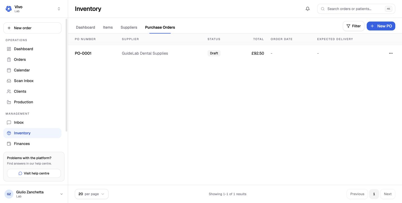Select page 1 in pagination
The height and width of the screenshot is (203, 402).
point(374,194)
